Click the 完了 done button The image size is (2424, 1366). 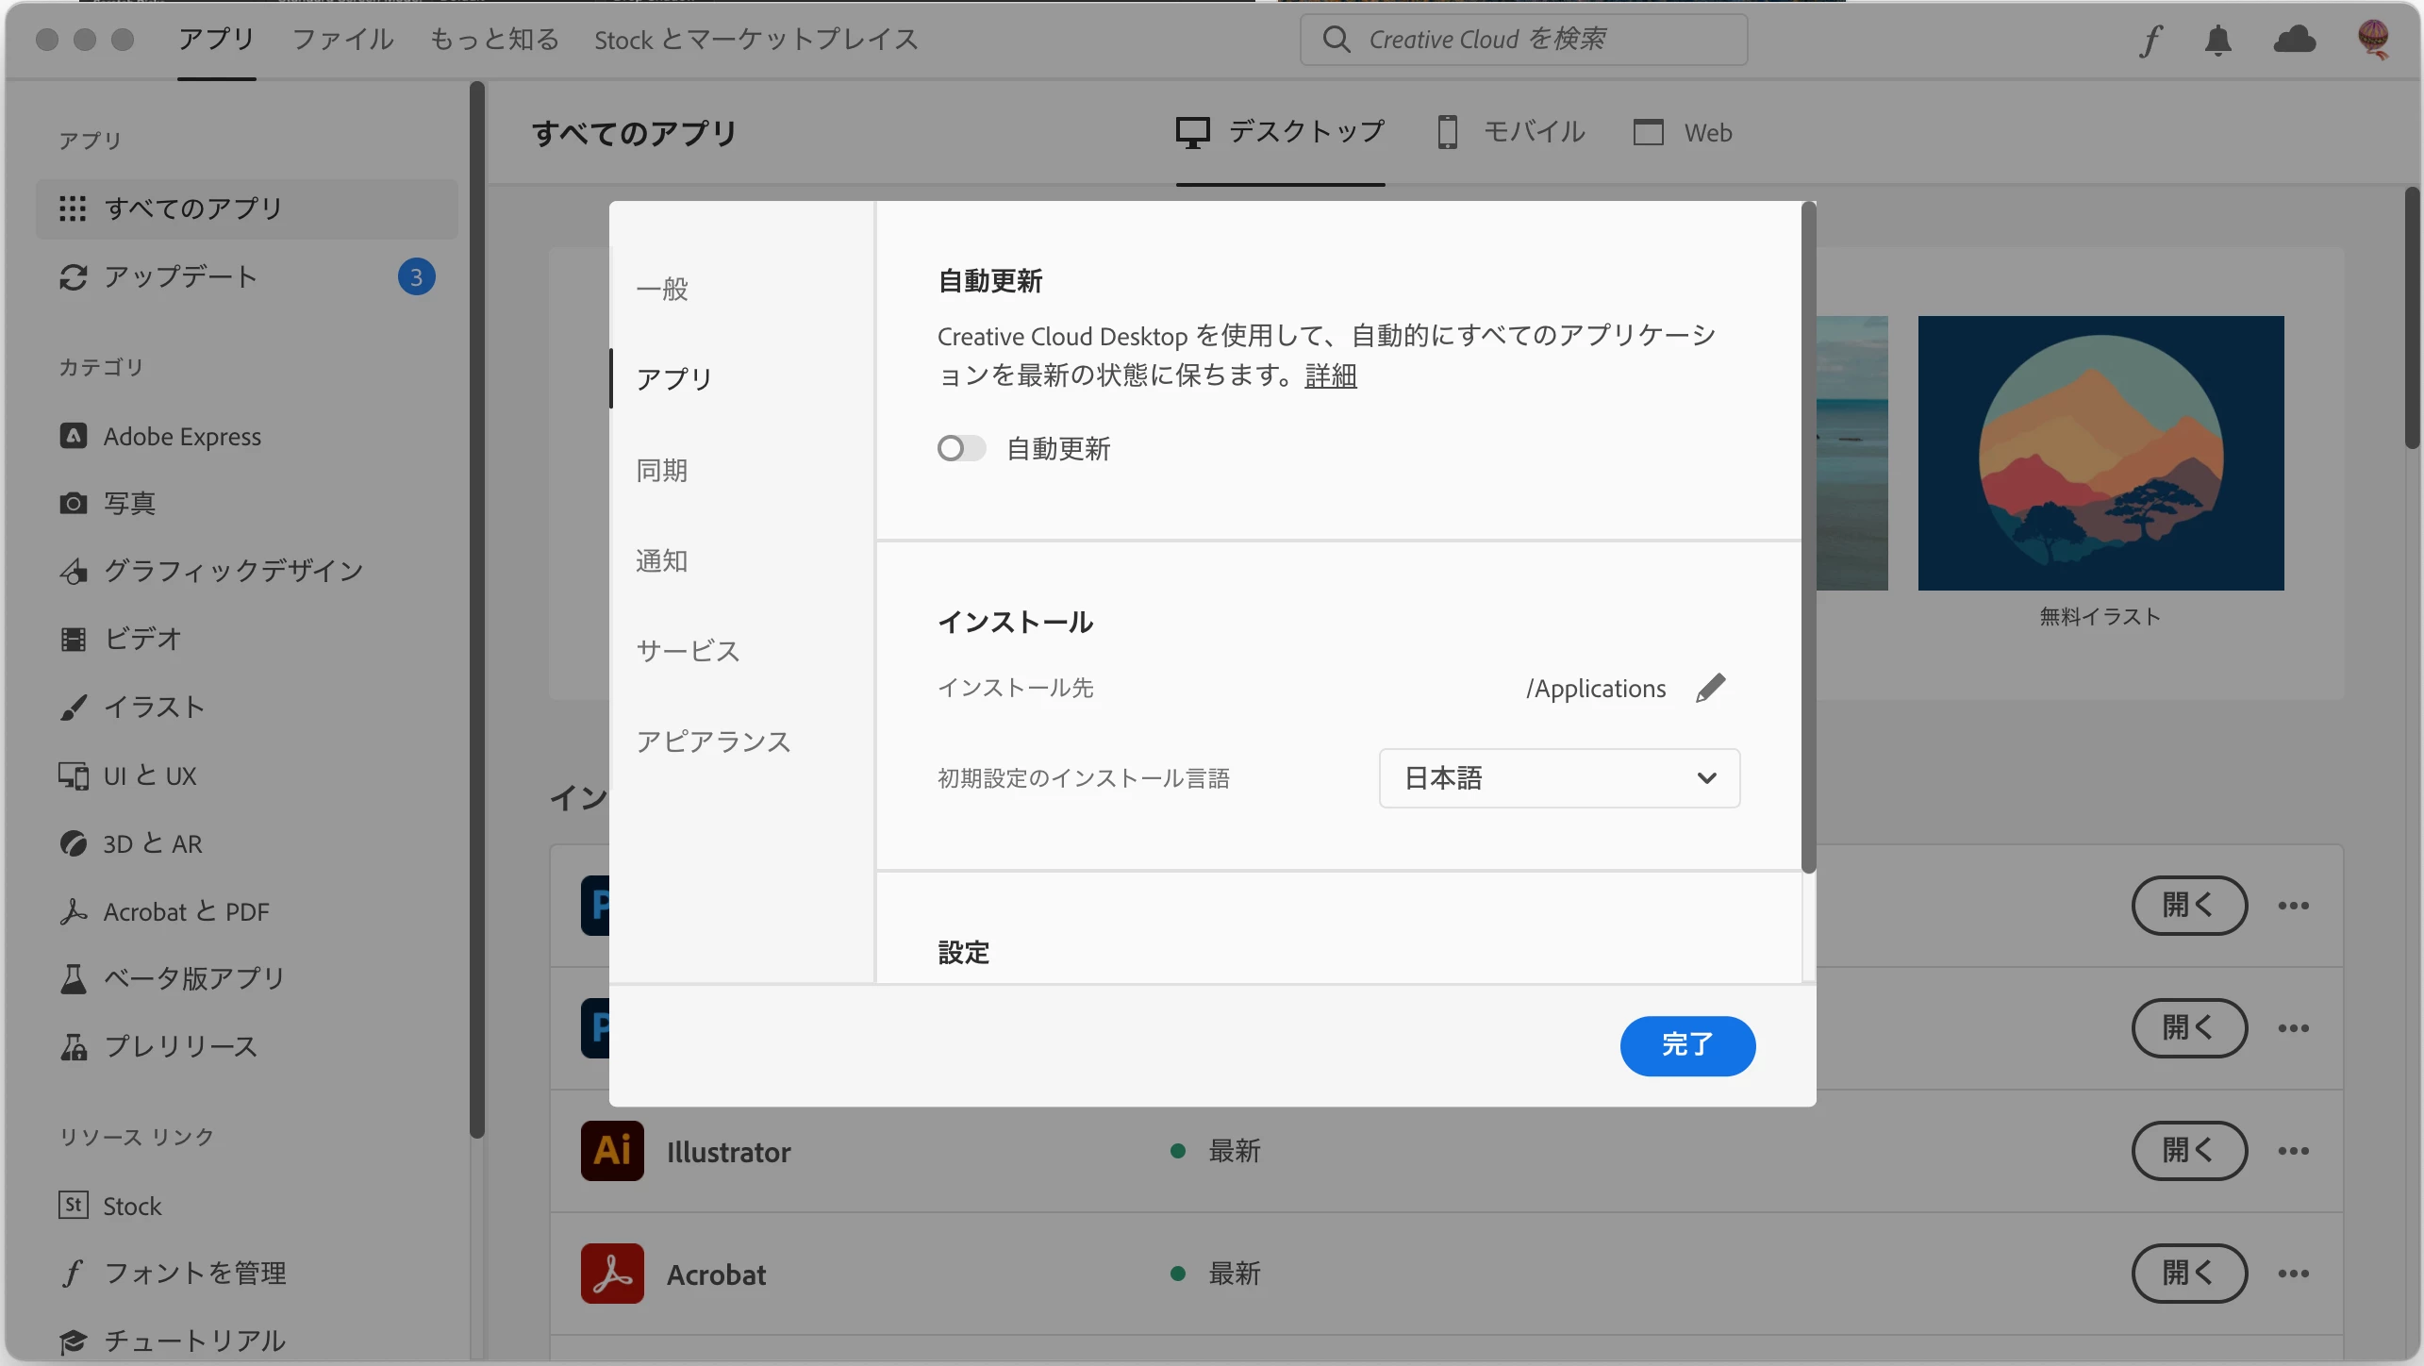click(x=1686, y=1045)
